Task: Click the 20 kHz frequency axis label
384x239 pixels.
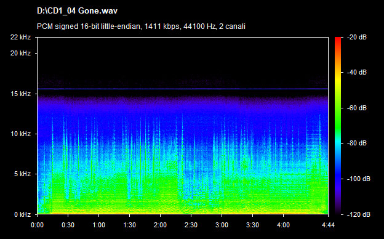Action: point(20,53)
